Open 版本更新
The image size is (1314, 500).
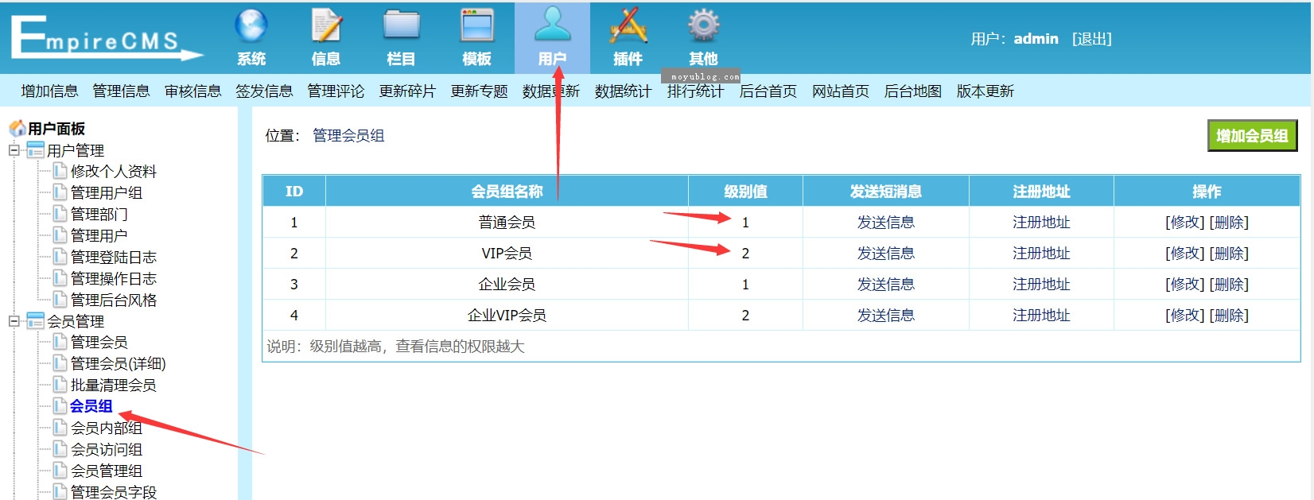click(985, 91)
